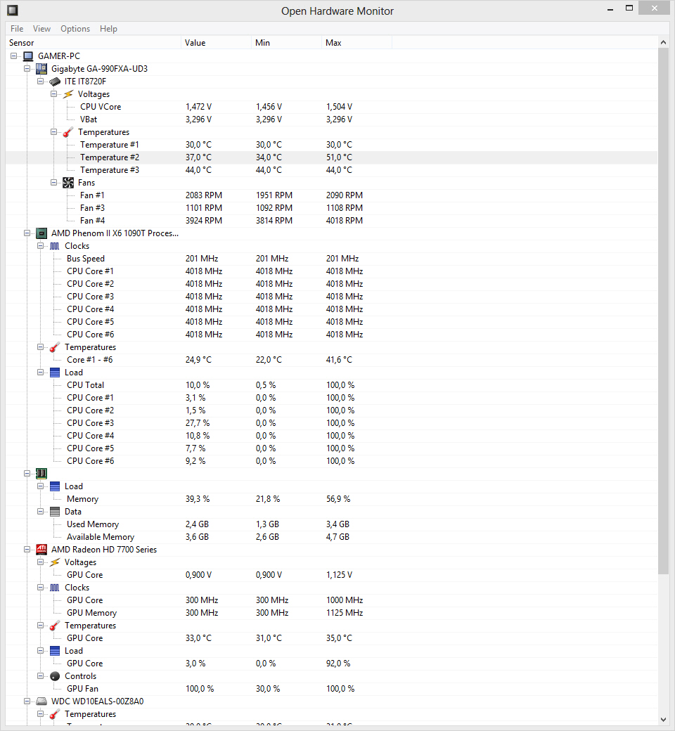Maximize the Open Hardware Monitor window

[x=629, y=8]
